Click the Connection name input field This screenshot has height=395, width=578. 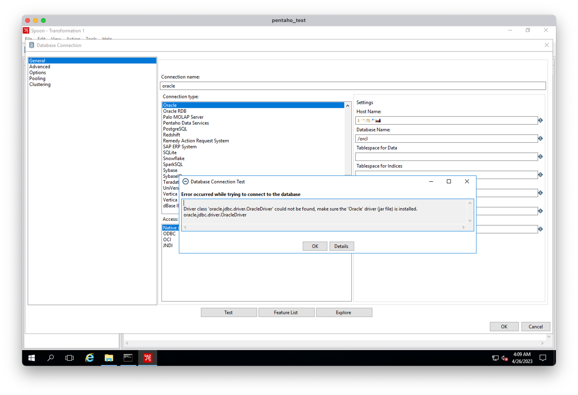[353, 86]
